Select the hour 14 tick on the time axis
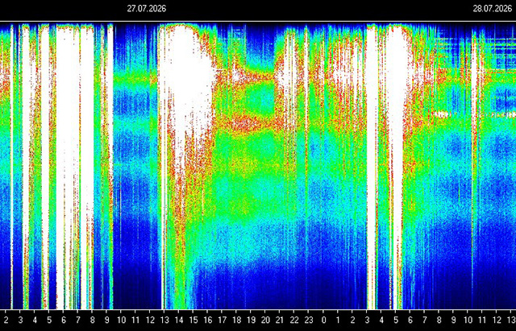 coord(179,321)
